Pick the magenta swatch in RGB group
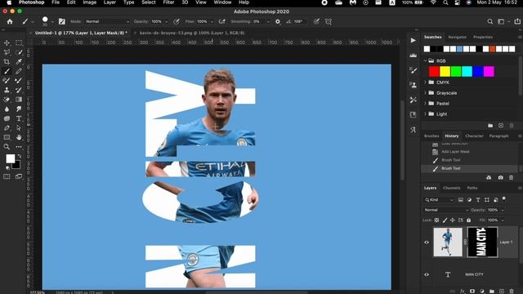This screenshot has height=294, width=523. (489, 71)
